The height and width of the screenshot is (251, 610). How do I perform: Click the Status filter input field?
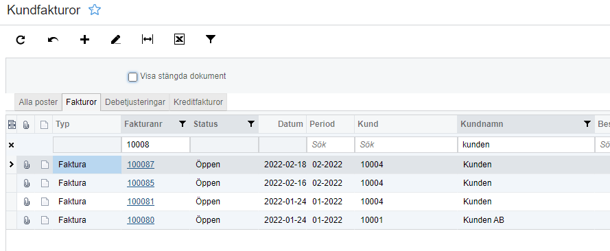click(224, 145)
